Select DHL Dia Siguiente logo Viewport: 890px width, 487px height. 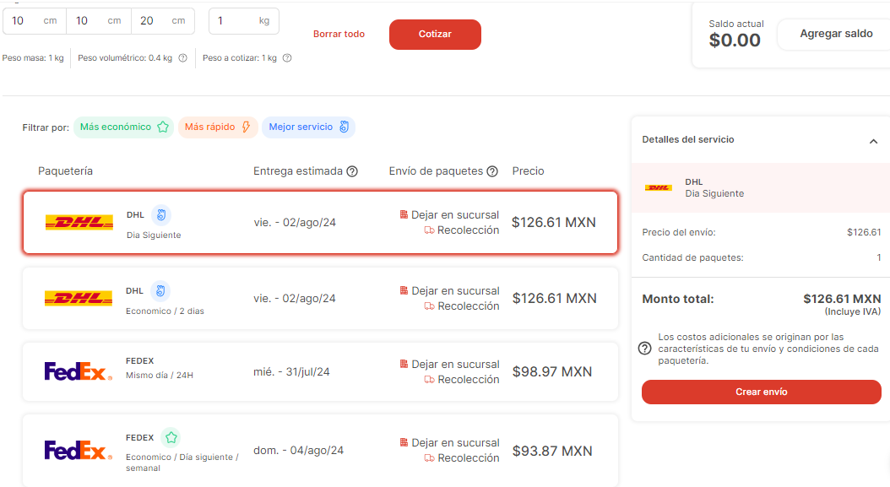click(x=79, y=223)
